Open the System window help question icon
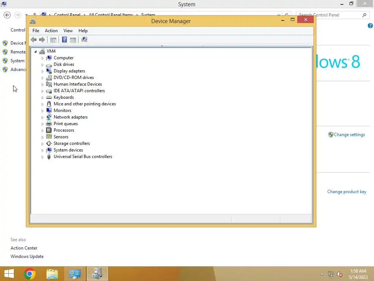This screenshot has height=281, width=374. (370, 26)
